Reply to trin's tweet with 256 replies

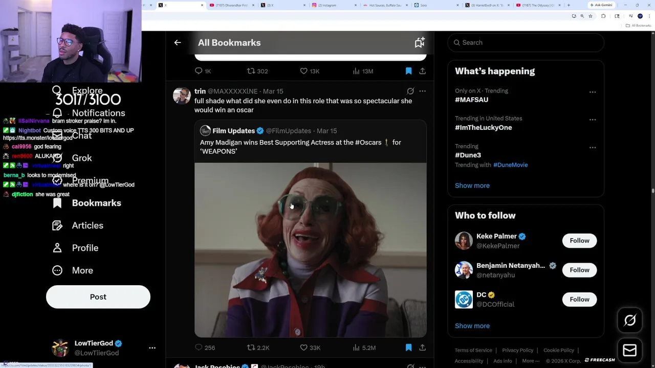[205, 348]
